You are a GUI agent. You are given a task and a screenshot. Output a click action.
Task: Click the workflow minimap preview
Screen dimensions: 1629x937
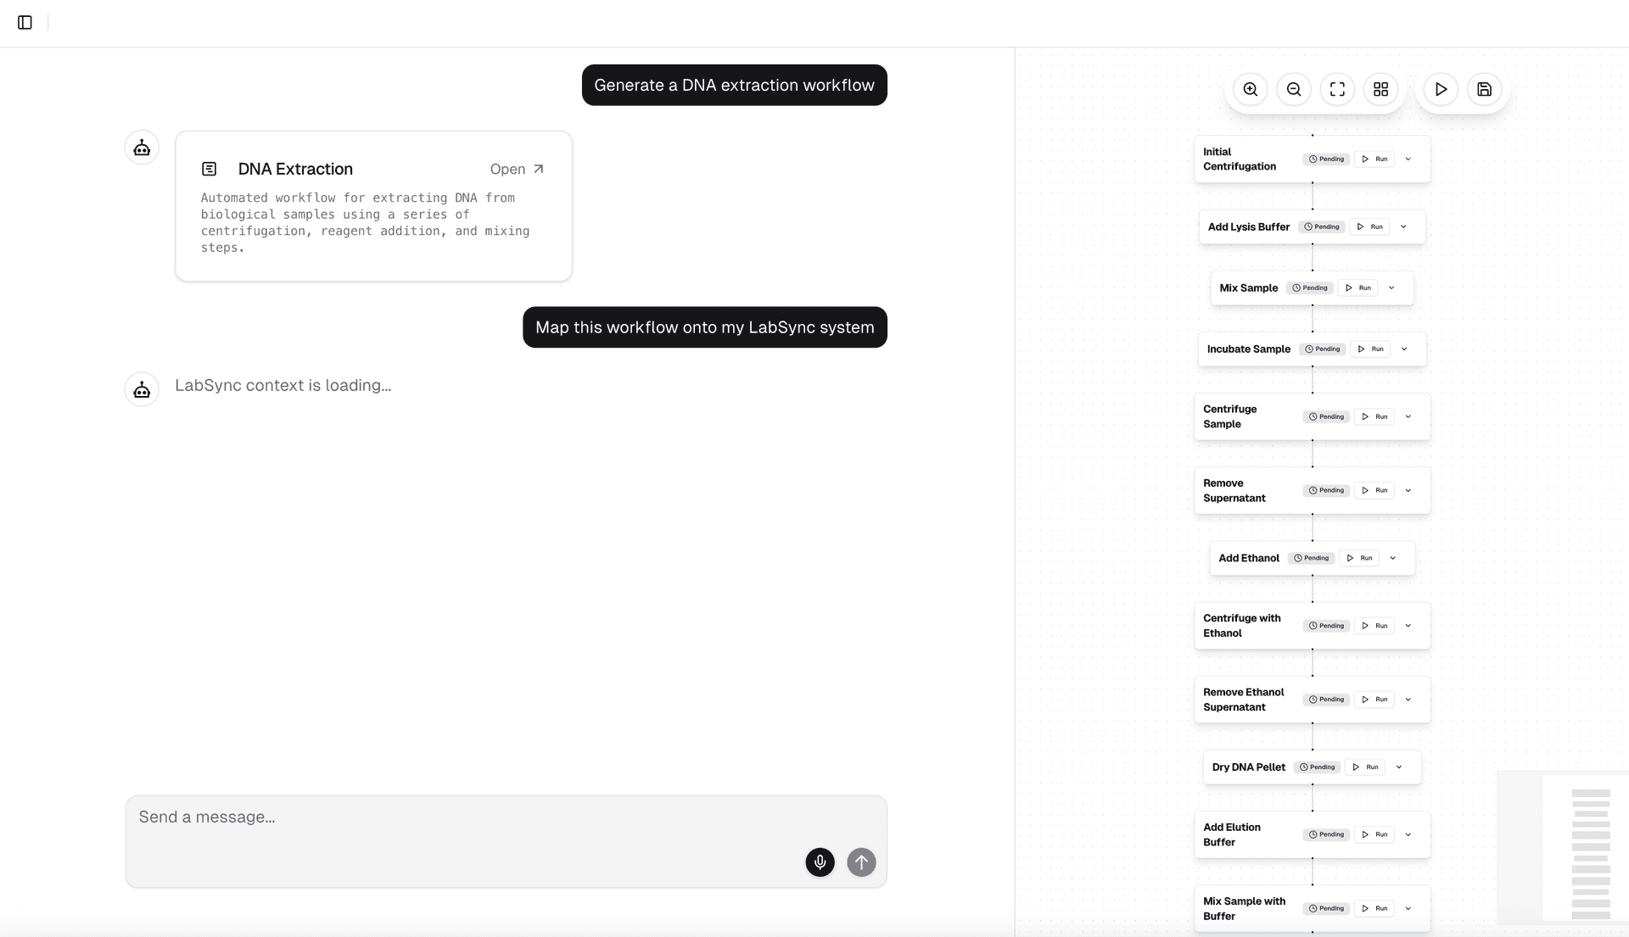tap(1563, 848)
